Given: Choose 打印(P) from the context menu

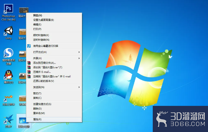Looking at the screenshot, I should 54,29.
